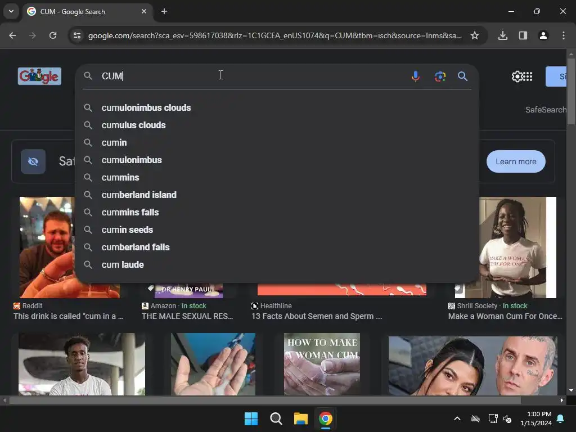Click the vertical page scrollbar thumb

coord(571,91)
